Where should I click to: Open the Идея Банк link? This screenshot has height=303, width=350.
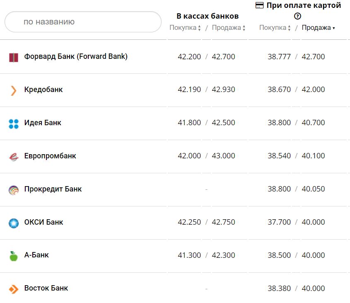[43, 123]
